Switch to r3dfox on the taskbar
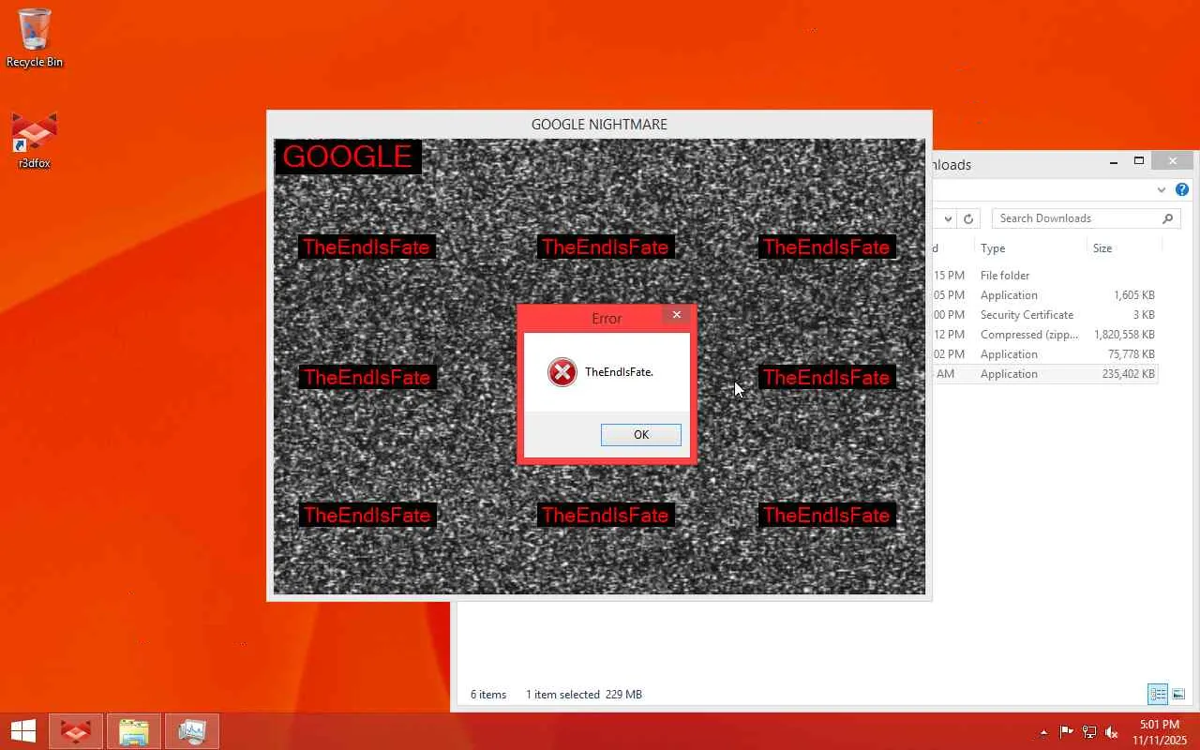The height and width of the screenshot is (750, 1200). coord(76,731)
